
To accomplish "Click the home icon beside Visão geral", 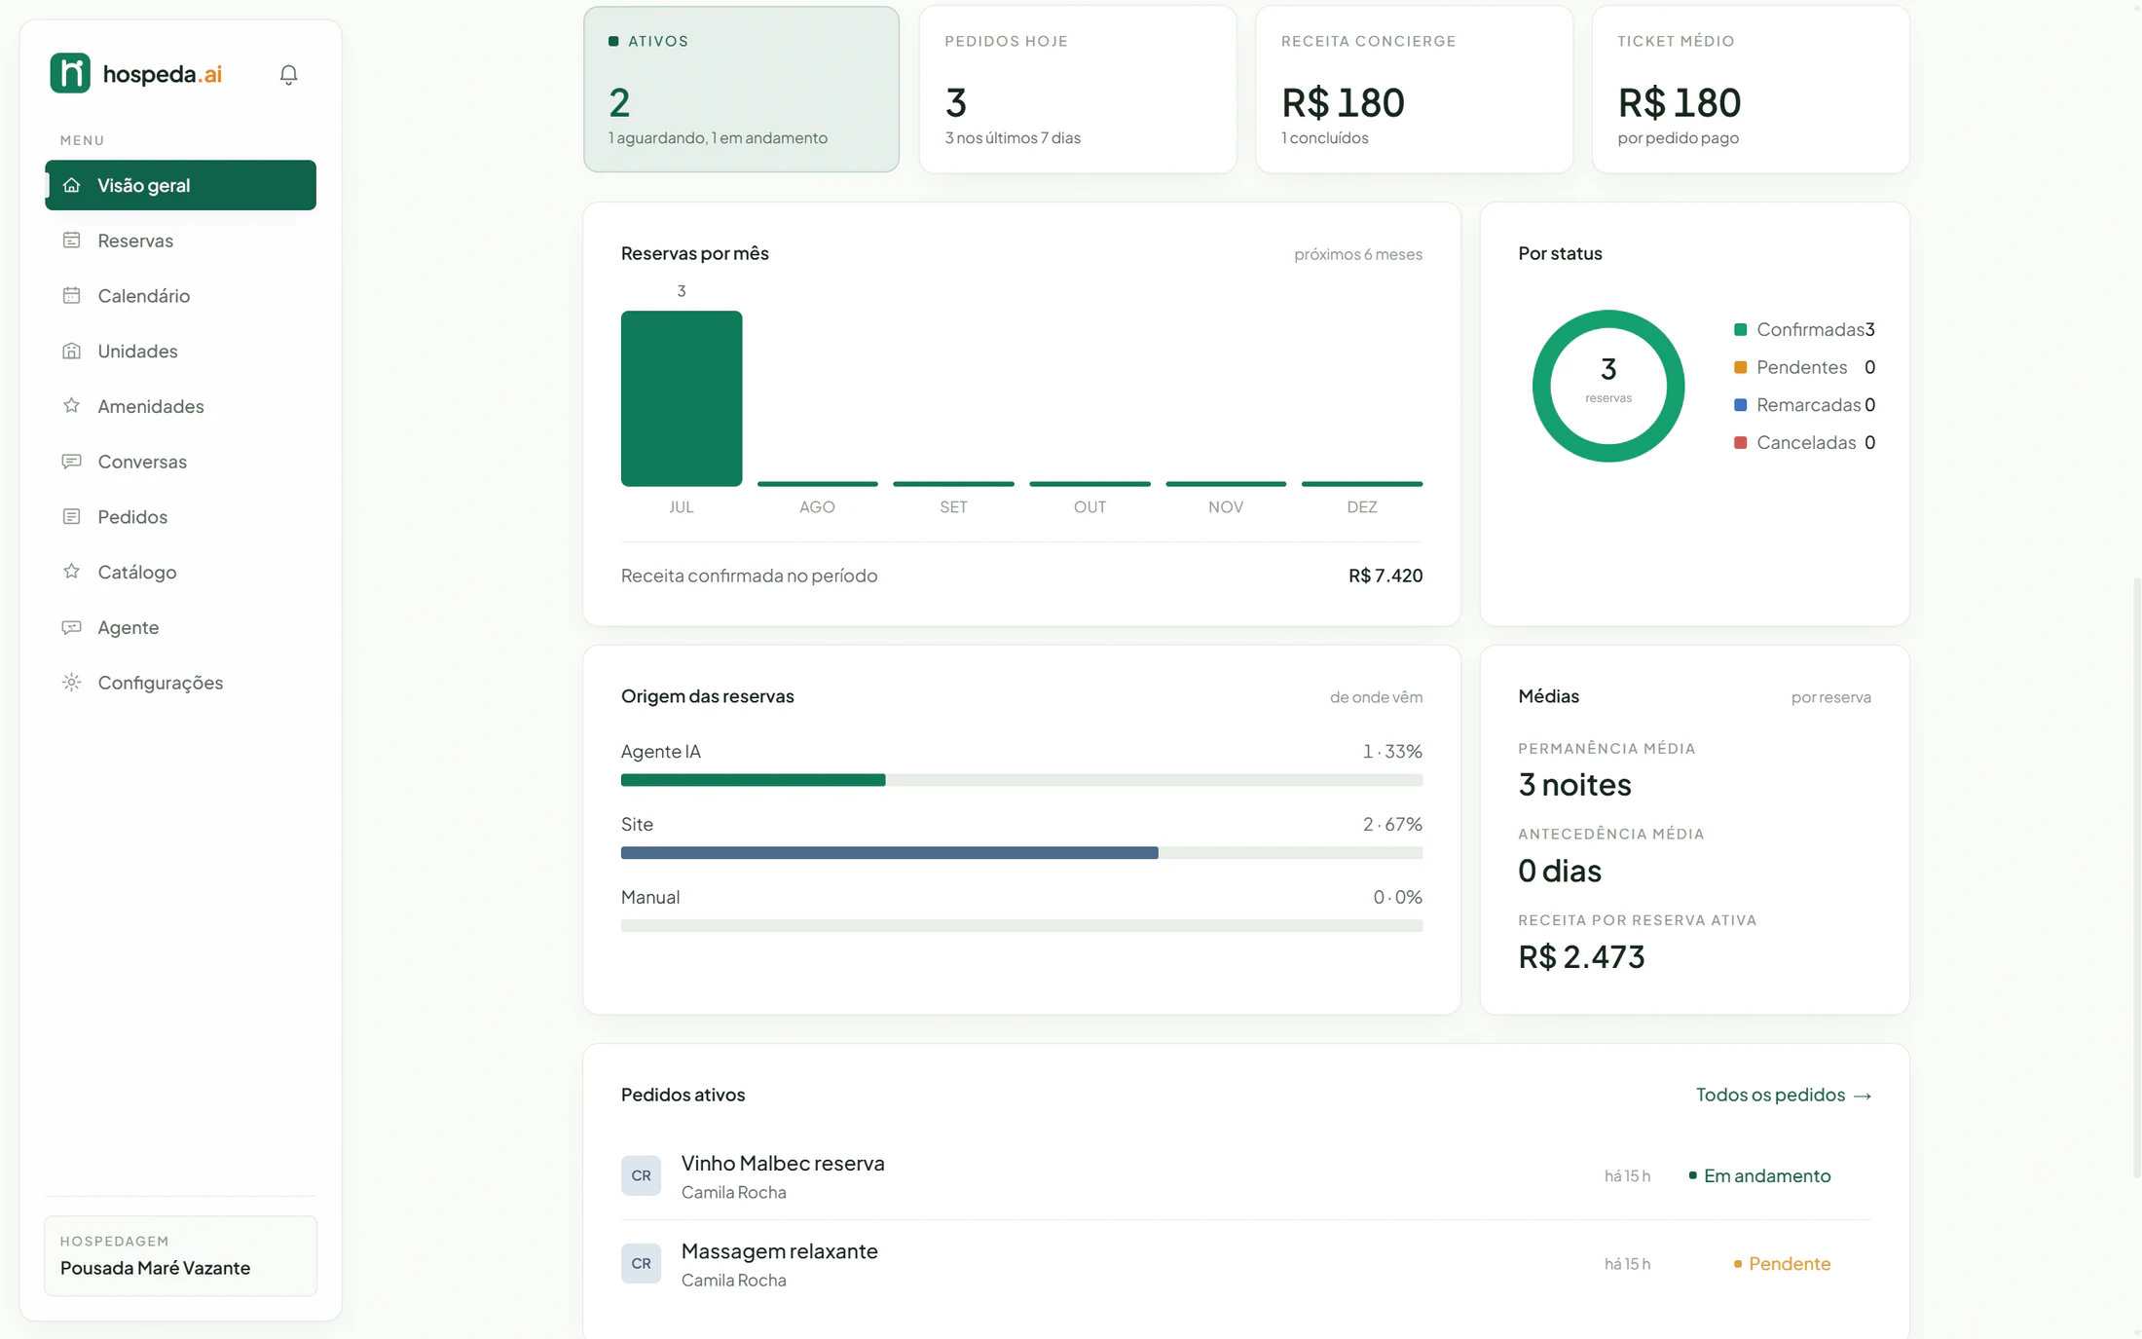I will tap(71, 185).
